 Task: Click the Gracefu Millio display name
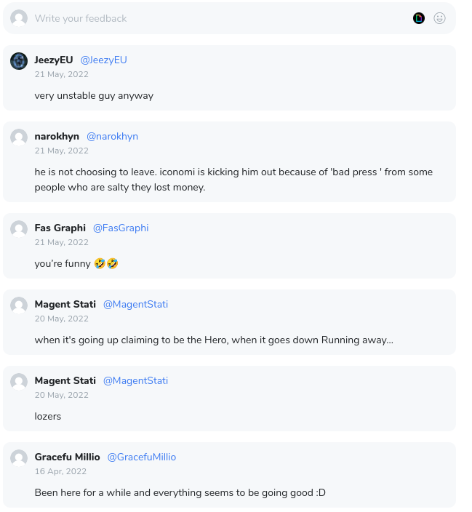click(x=68, y=457)
